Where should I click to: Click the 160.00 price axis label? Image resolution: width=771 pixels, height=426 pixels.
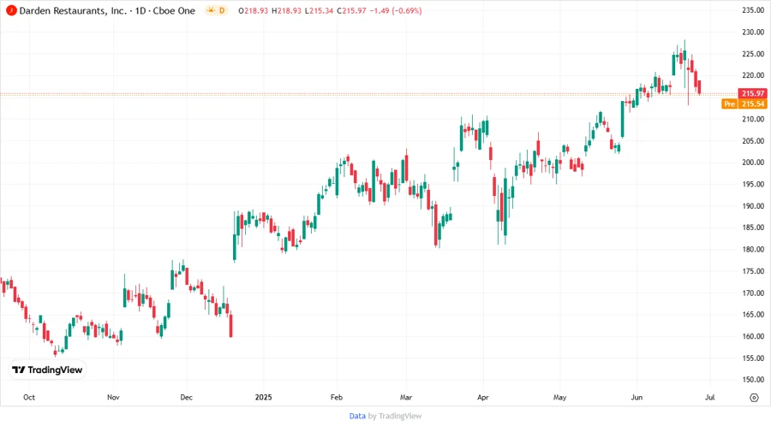[753, 336]
